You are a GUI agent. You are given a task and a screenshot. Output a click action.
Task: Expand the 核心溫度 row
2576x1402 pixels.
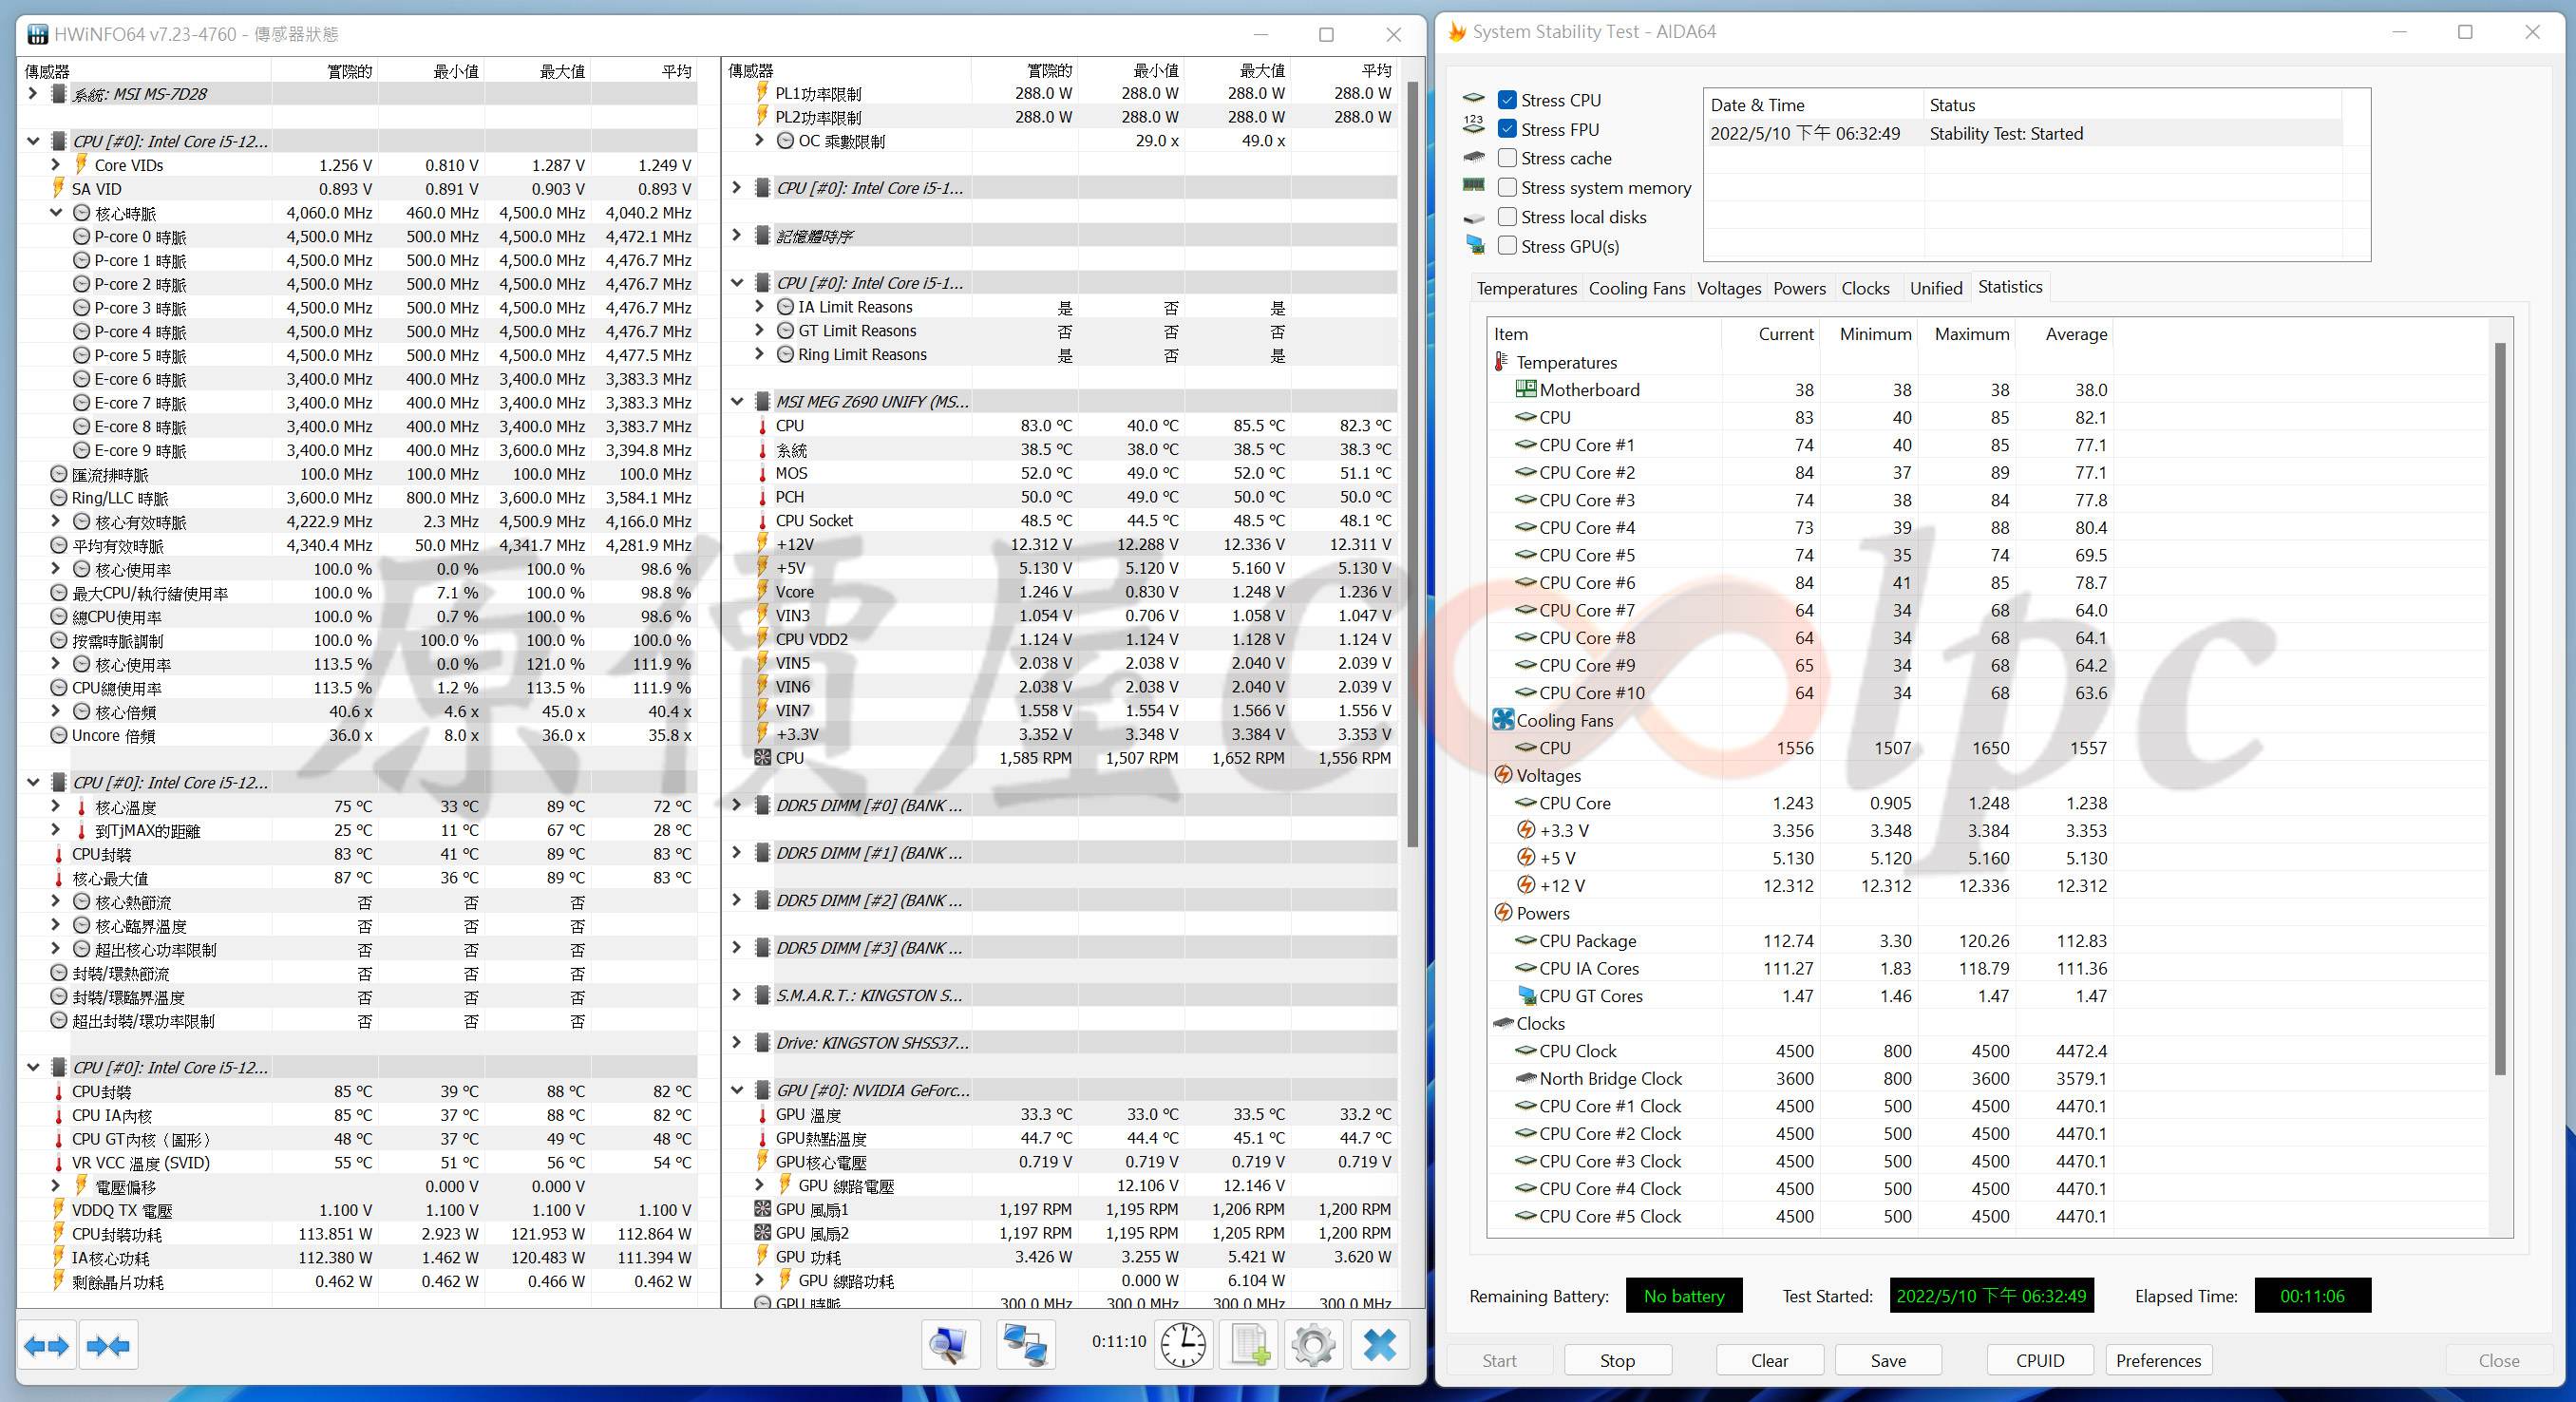[x=56, y=806]
